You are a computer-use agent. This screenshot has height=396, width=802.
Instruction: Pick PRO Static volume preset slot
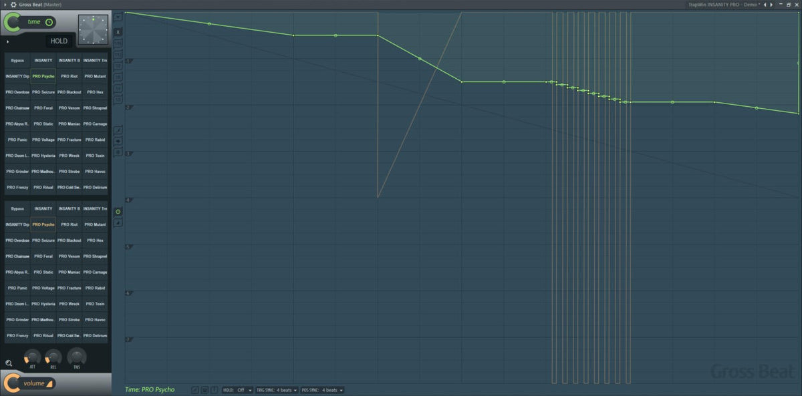tap(43, 272)
